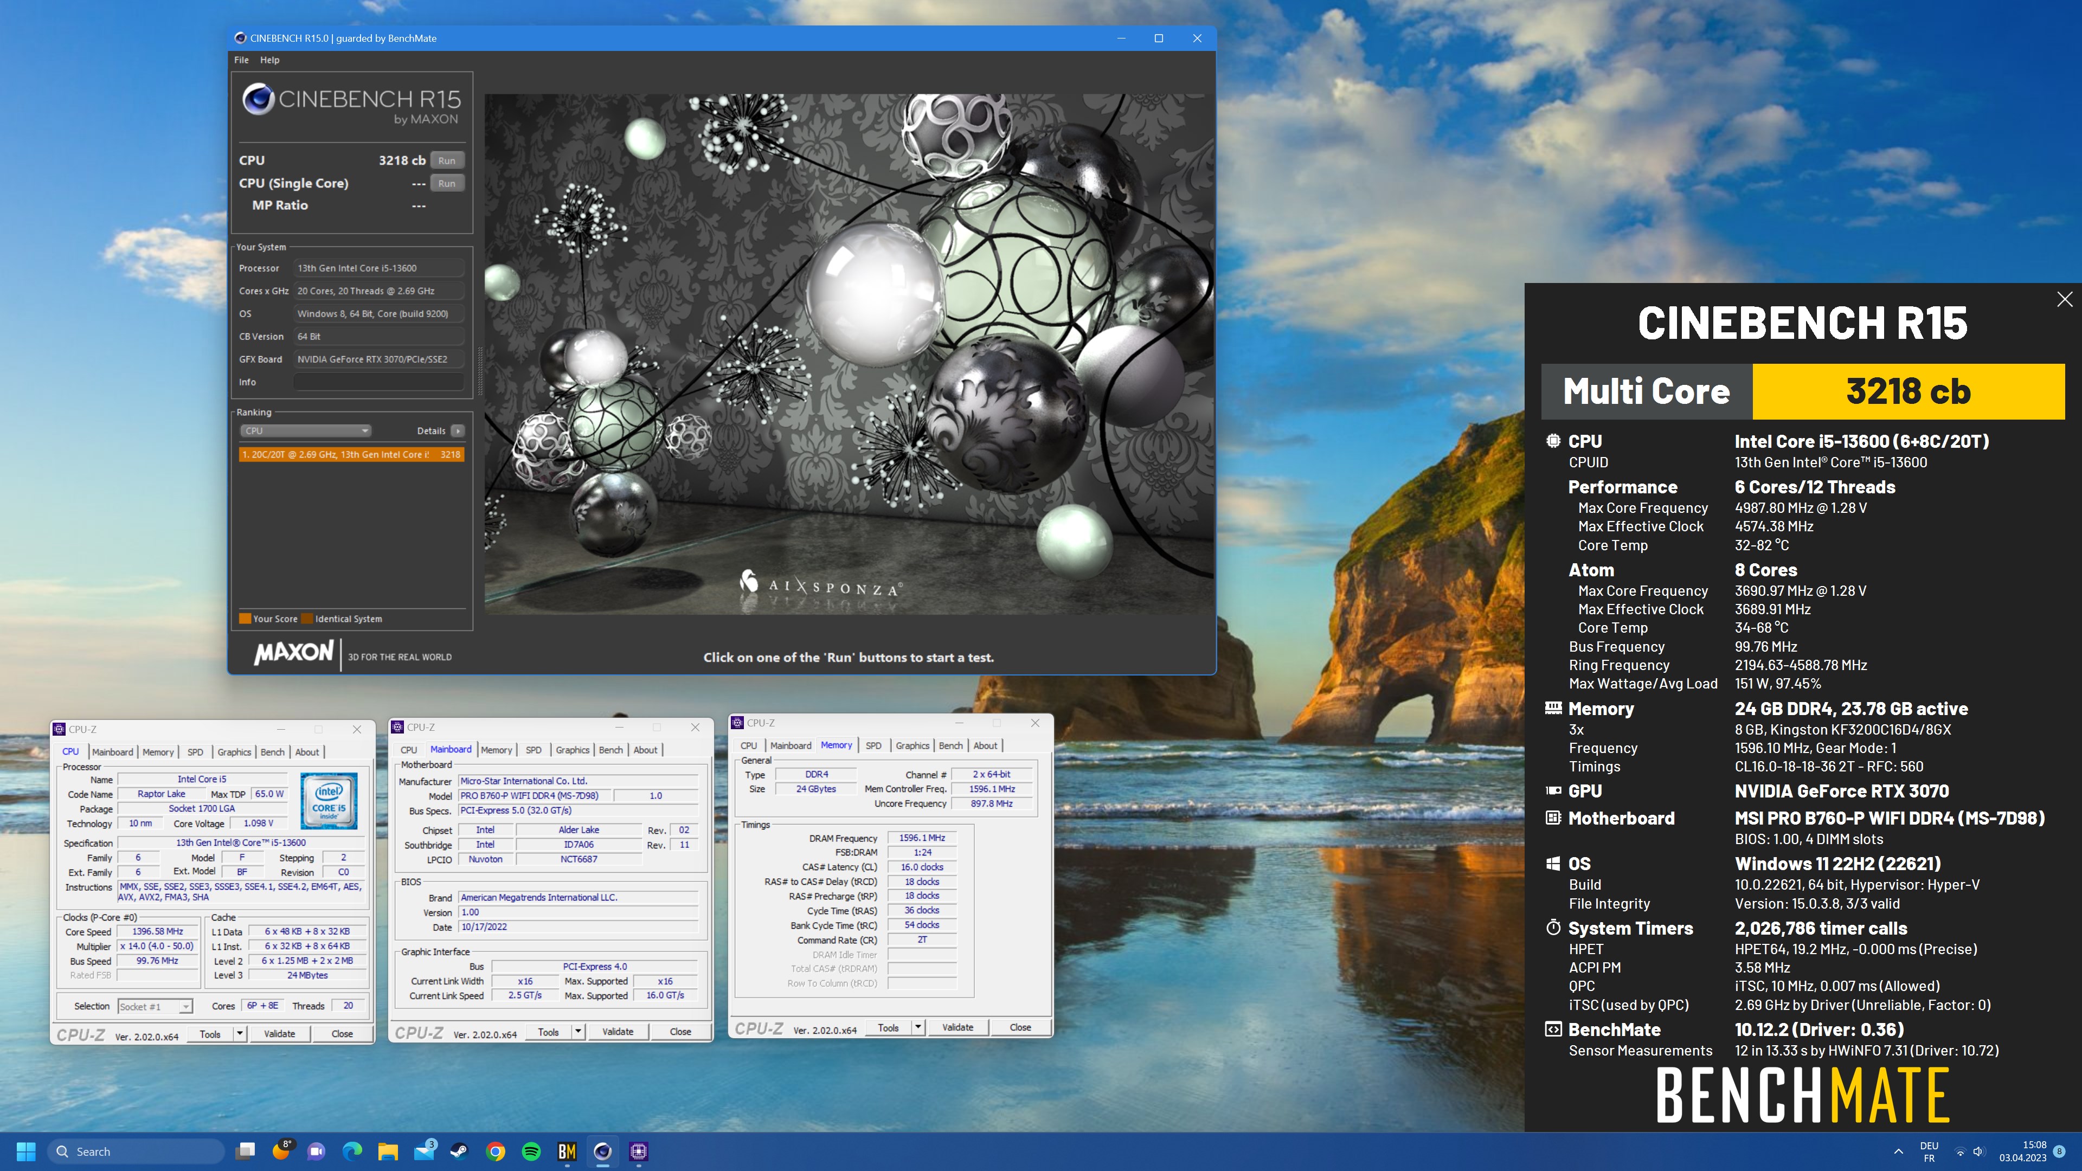This screenshot has height=1171, width=2082.
Task: Select the 20C/20T ranking entry scoring 3218
Action: pos(351,454)
